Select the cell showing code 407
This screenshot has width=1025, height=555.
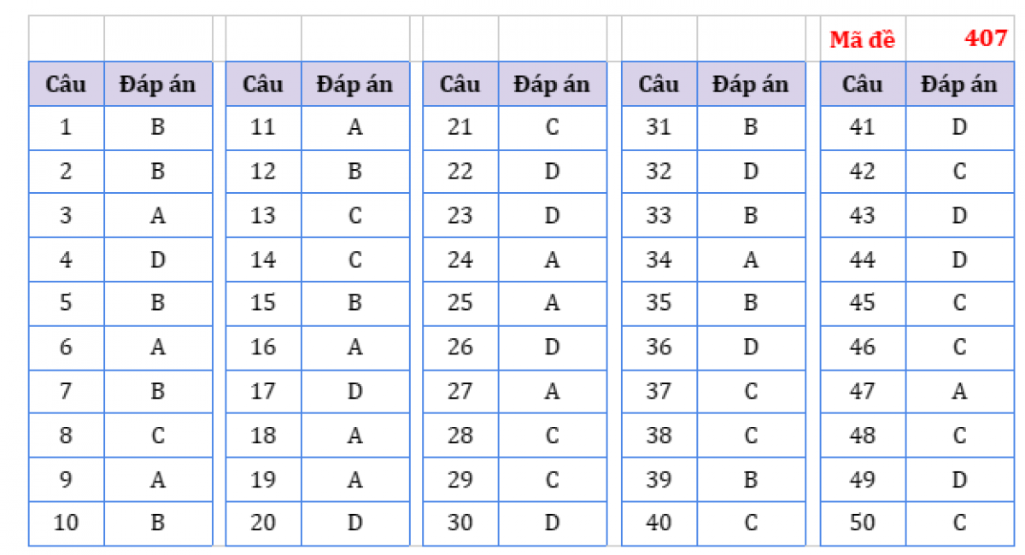tap(959, 39)
